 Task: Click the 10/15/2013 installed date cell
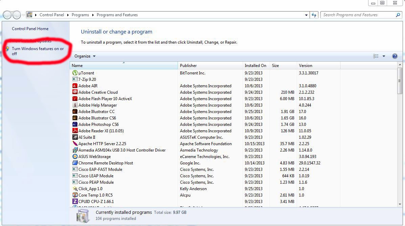click(x=254, y=143)
